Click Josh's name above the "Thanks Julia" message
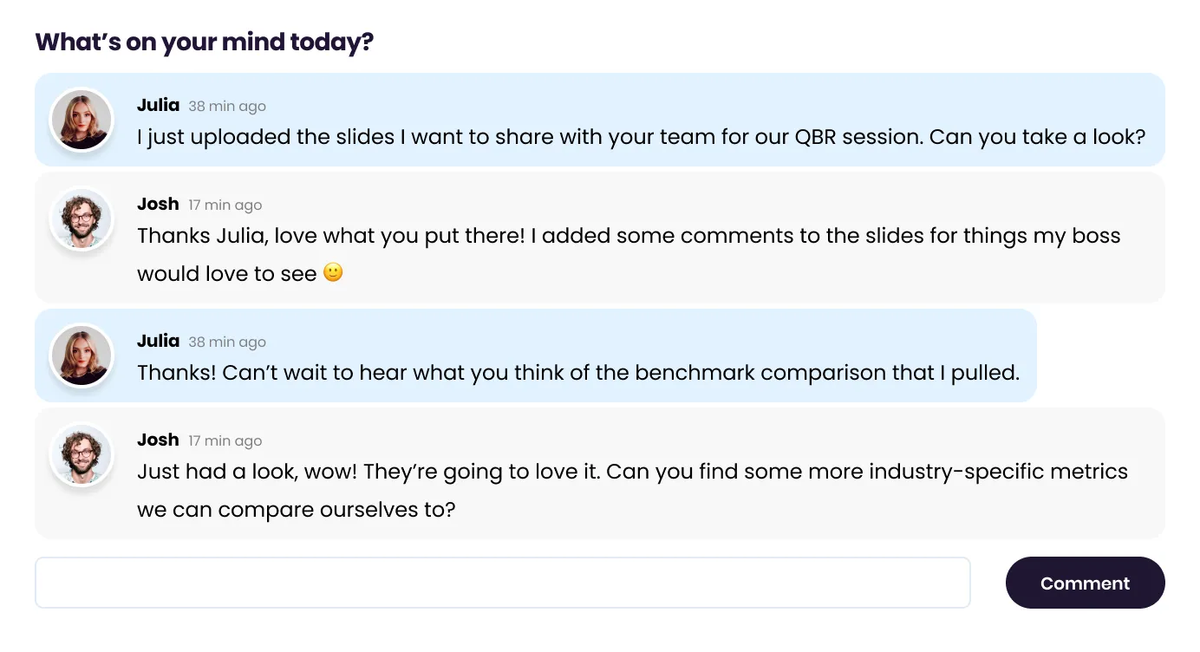This screenshot has width=1200, height=652. [158, 204]
